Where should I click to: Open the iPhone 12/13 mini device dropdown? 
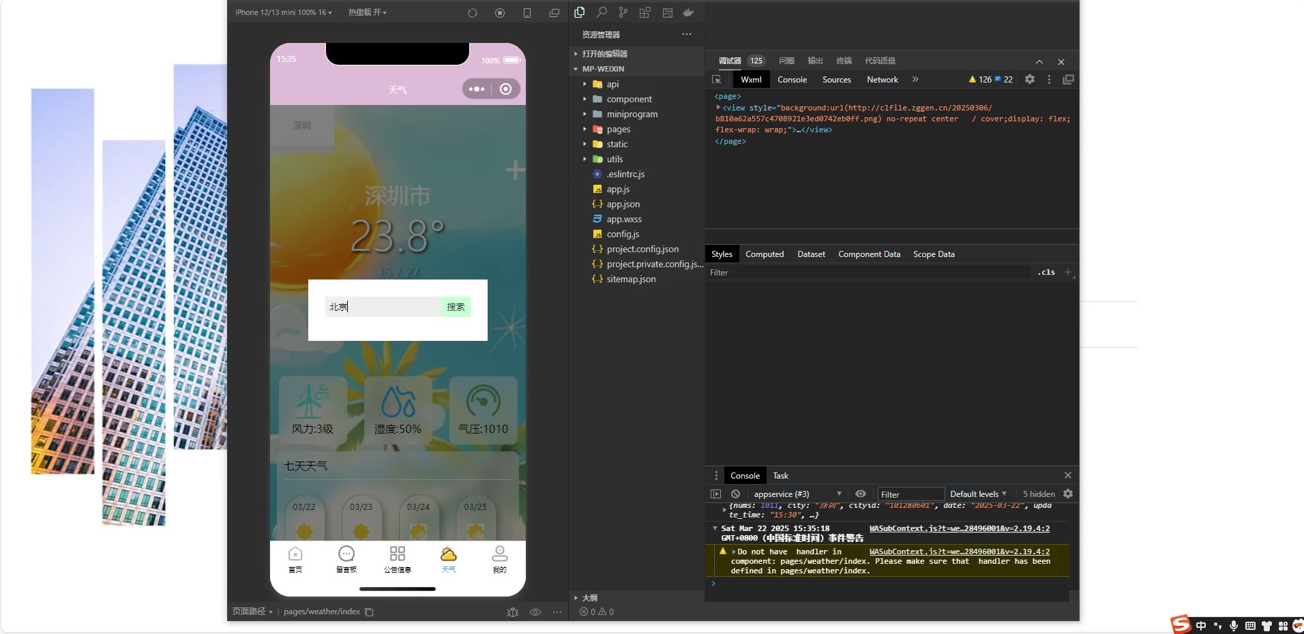pyautogui.click(x=283, y=12)
